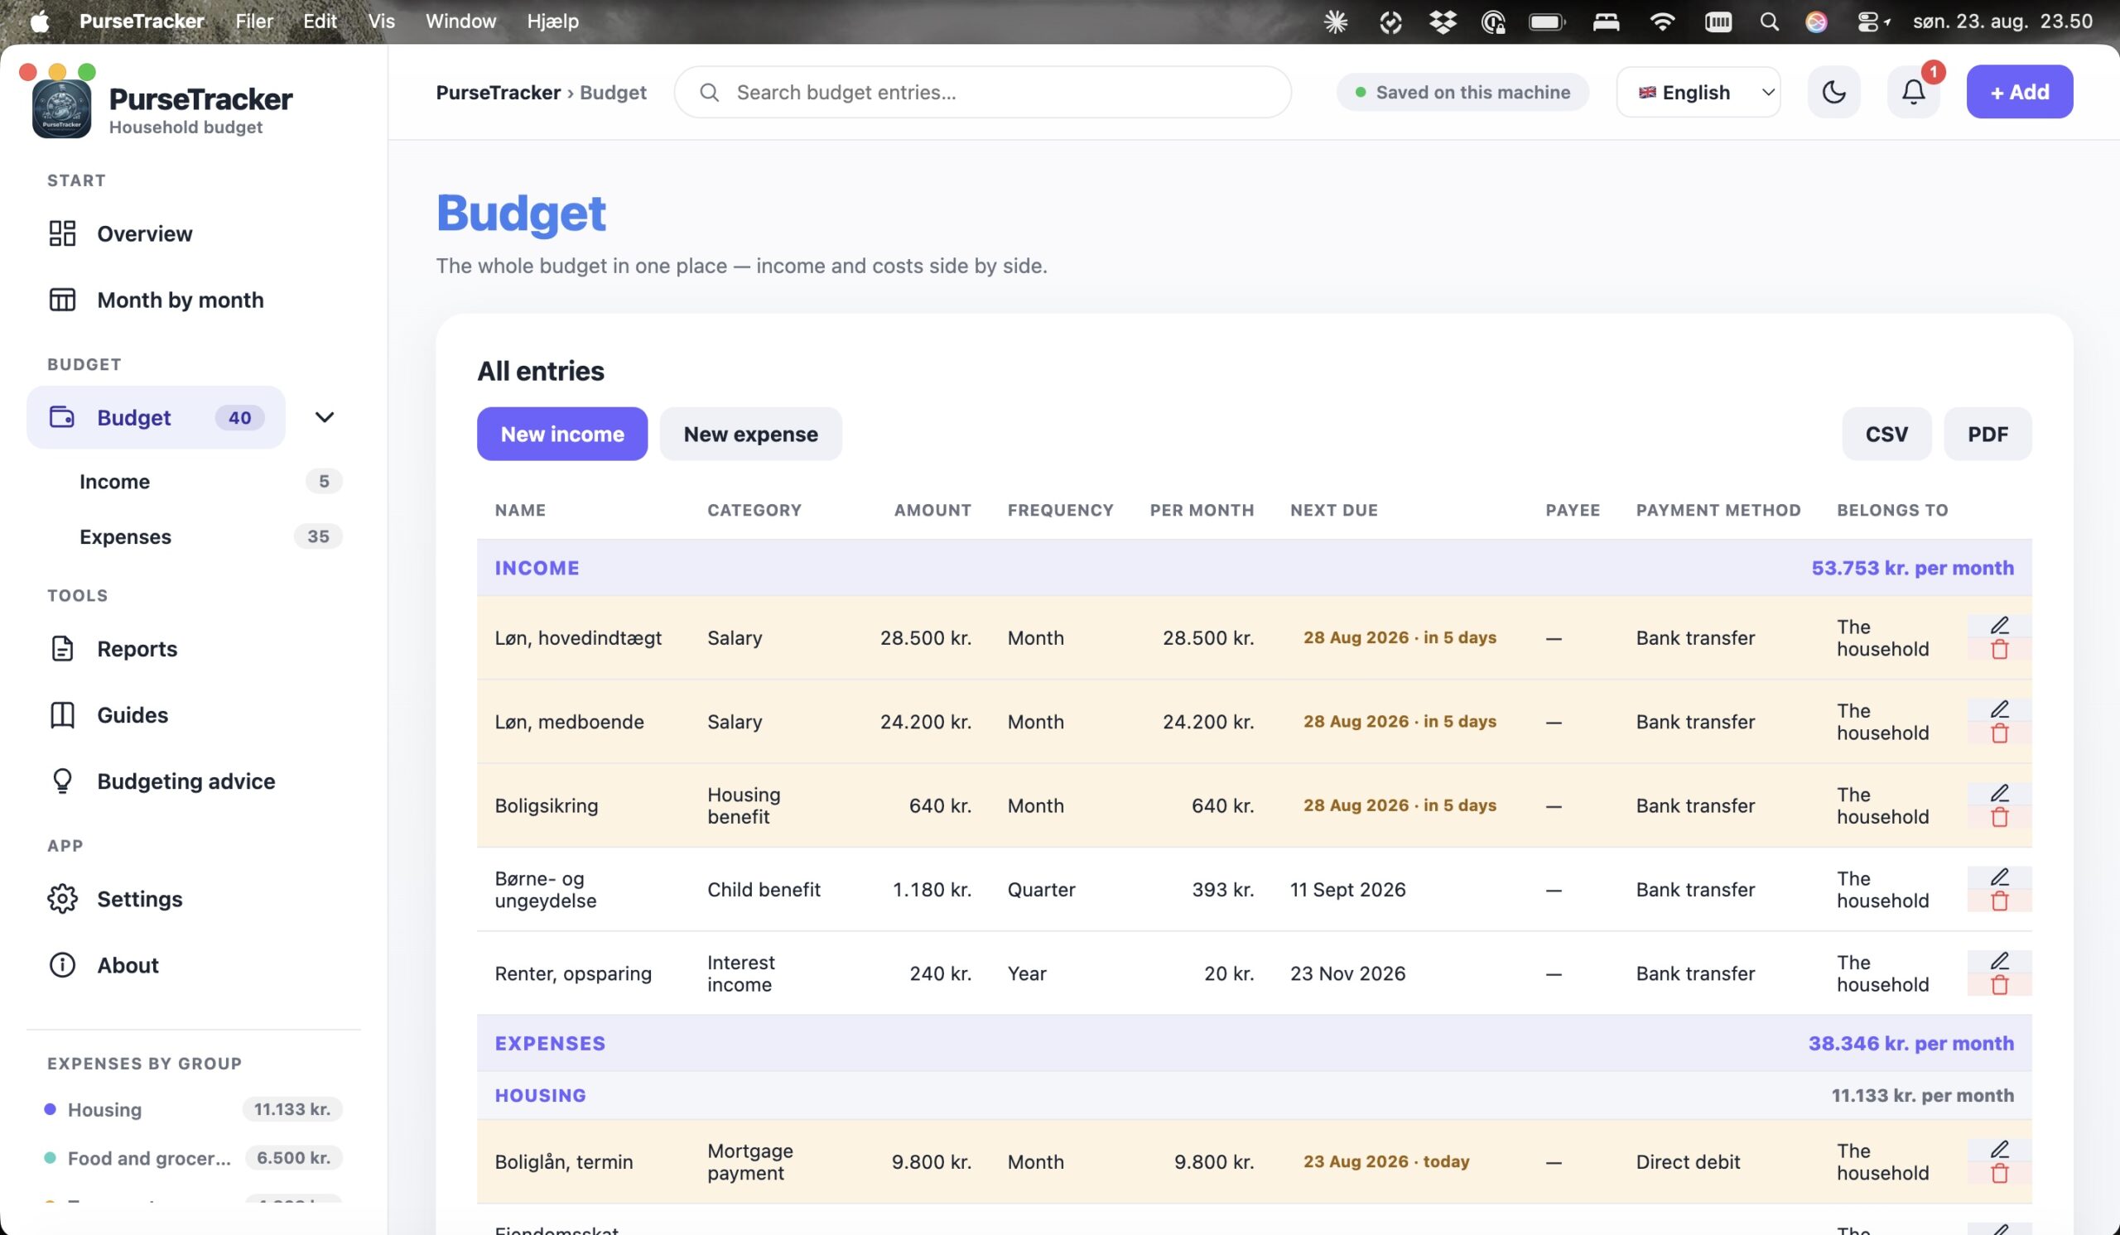Open the English language dropdown
The height and width of the screenshot is (1235, 2120).
pos(1698,92)
